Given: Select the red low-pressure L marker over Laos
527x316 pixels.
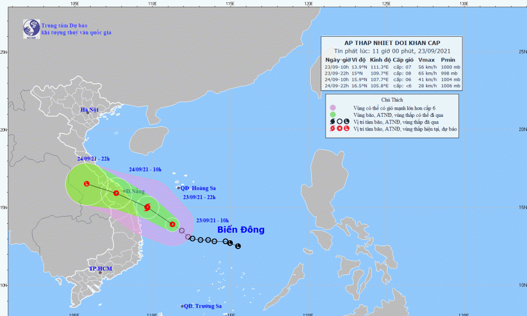Looking at the screenshot, I should (87, 184).
